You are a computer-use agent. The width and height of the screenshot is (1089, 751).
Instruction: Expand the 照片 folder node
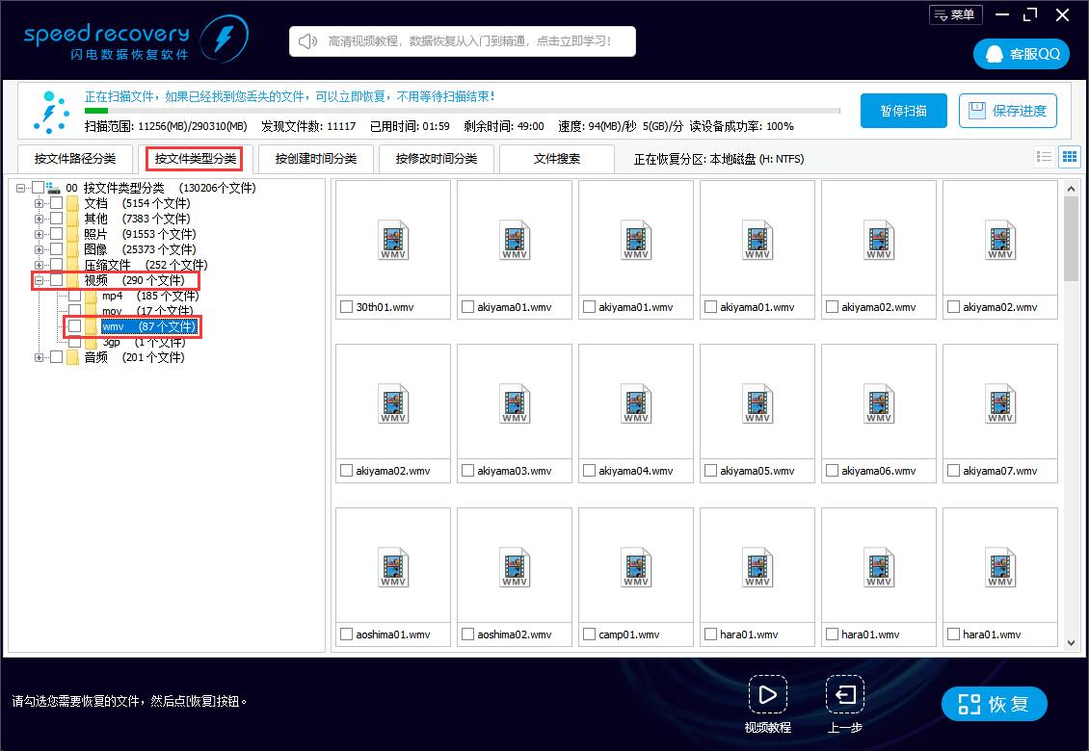(39, 234)
